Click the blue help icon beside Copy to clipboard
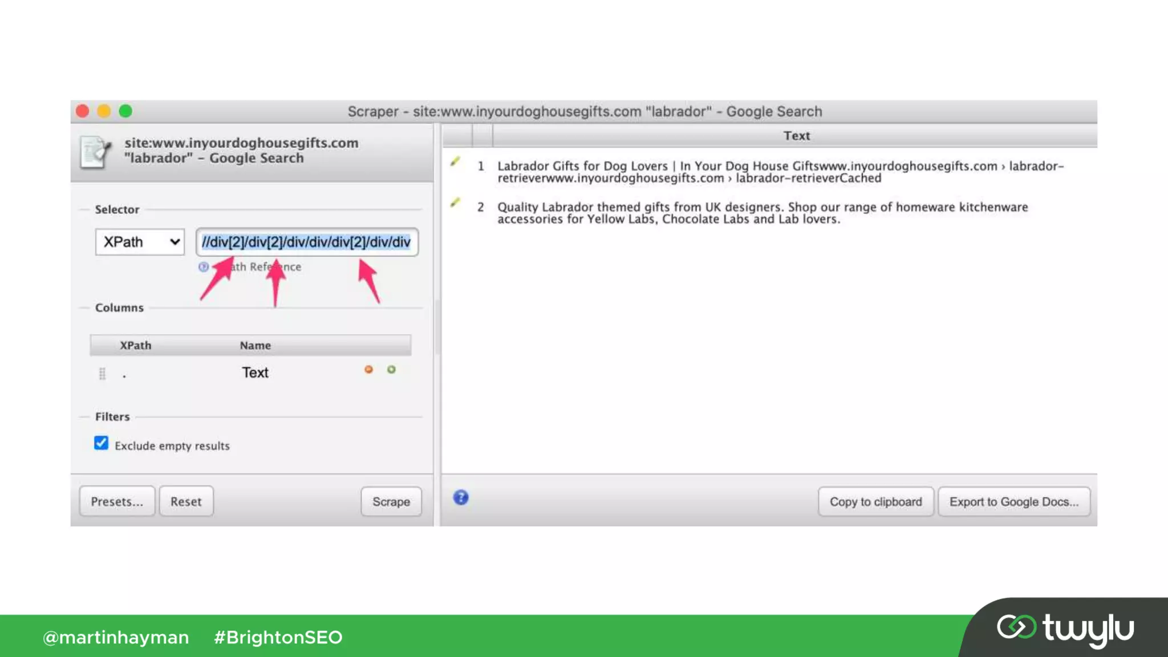 (x=461, y=498)
